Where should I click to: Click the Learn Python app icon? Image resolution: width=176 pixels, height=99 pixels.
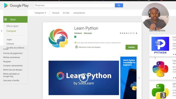58,38
